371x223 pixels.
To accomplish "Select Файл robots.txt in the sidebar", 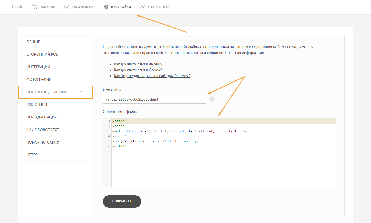I will (x=43, y=130).
